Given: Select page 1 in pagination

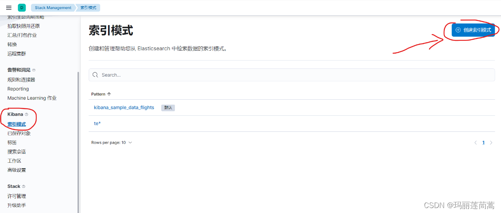Looking at the screenshot, I should click(x=483, y=143).
